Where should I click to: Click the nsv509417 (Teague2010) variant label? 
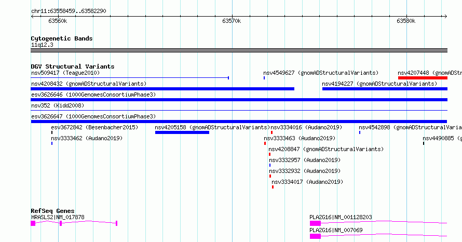pos(65,73)
